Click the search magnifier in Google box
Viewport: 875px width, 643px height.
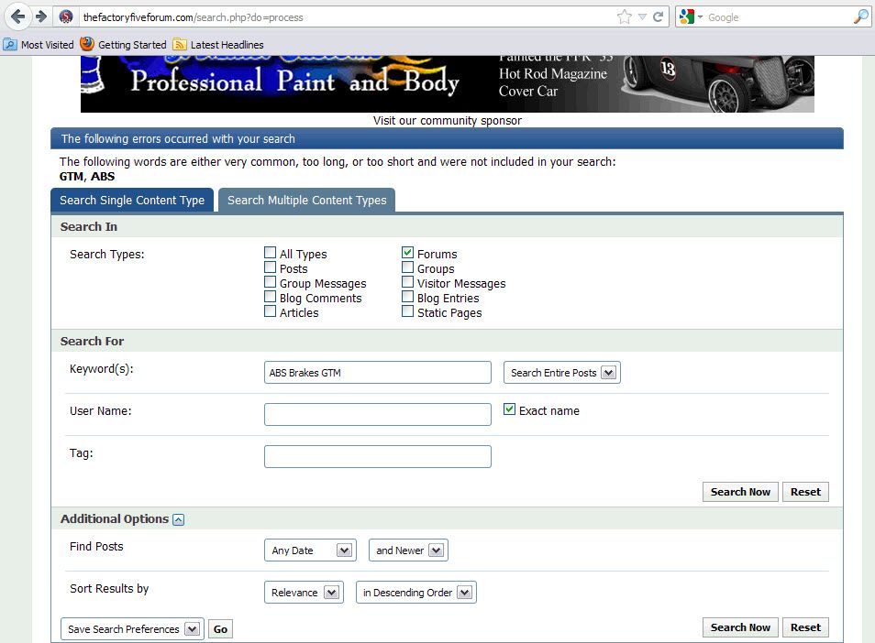[861, 16]
